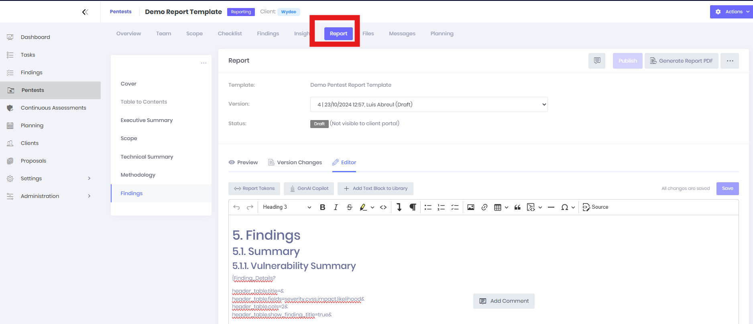Click Add Text Block to Library
Viewport: 753px width, 324px height.
(x=375, y=188)
